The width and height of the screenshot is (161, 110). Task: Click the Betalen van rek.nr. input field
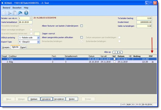25,18
